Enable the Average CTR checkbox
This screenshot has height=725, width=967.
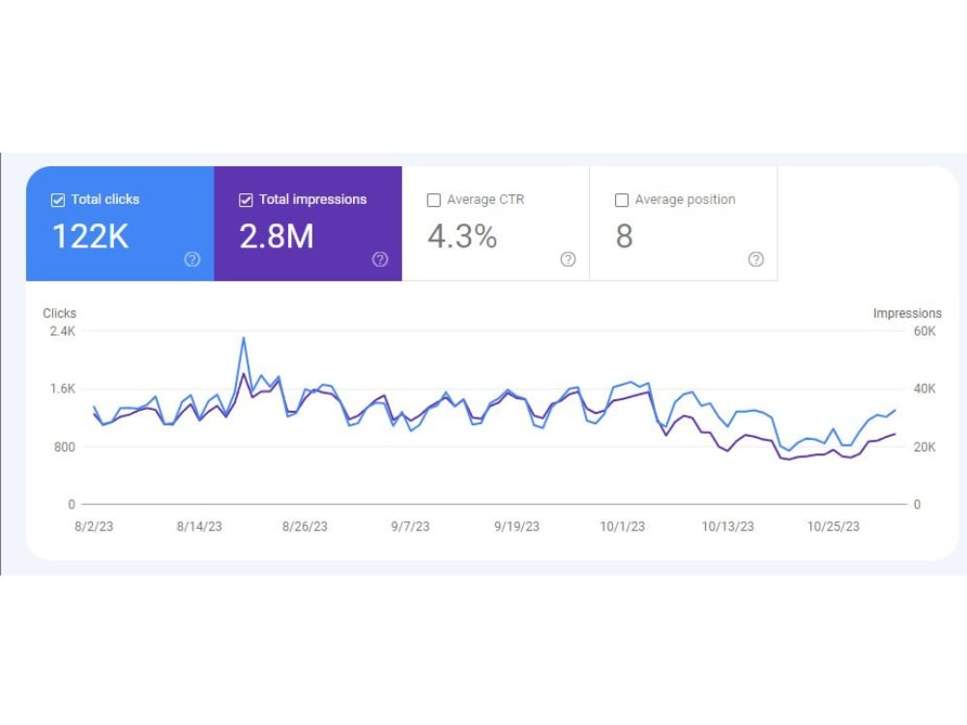tap(433, 200)
